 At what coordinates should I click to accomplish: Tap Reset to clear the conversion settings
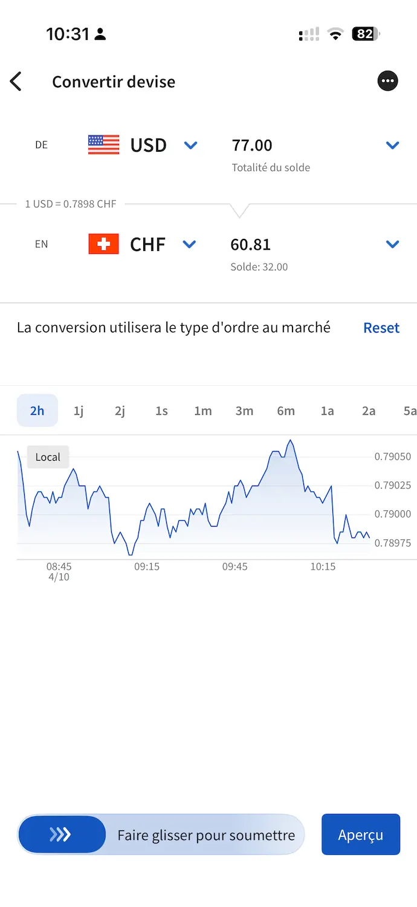pyautogui.click(x=381, y=327)
